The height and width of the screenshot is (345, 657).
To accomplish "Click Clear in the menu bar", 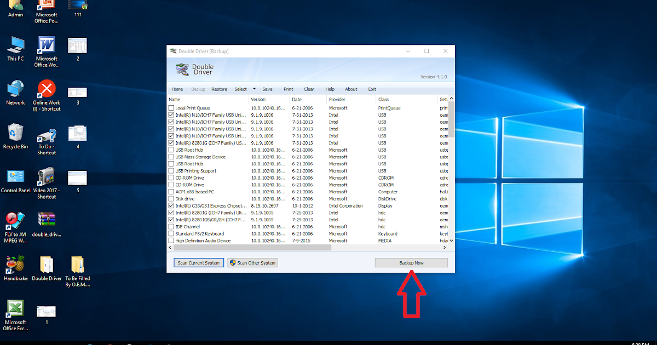I will (x=309, y=89).
